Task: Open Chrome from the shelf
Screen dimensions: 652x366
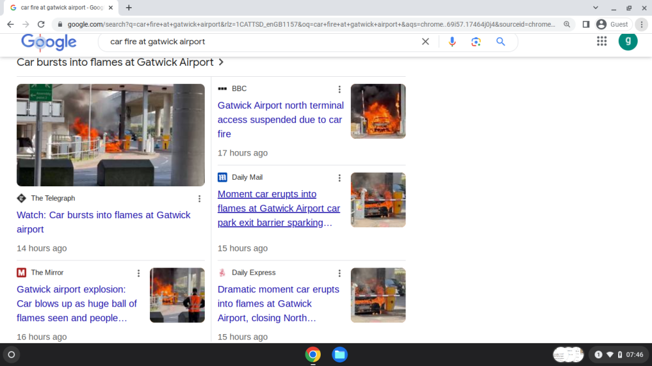Action: pos(313,355)
